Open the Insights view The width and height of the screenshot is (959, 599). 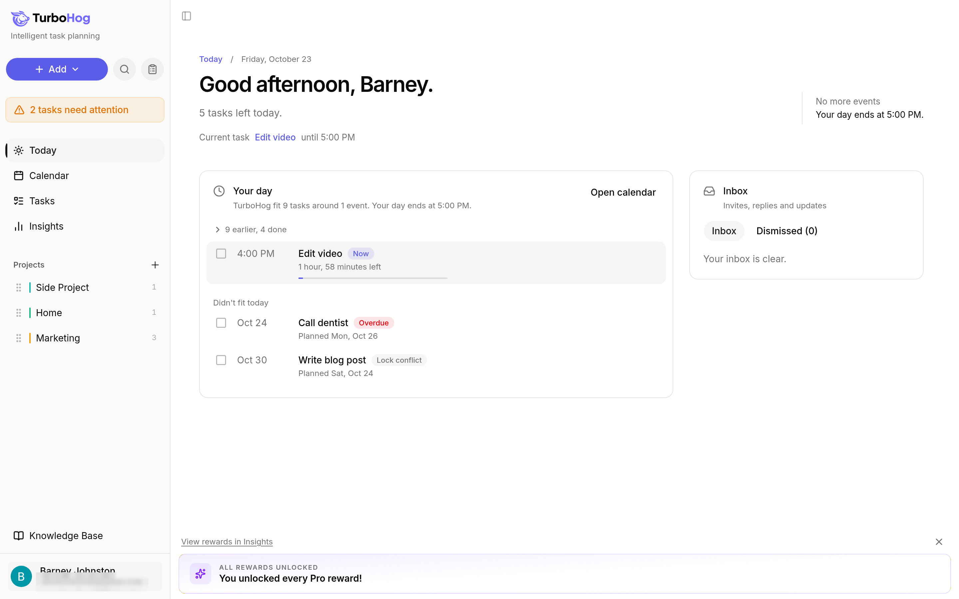pyautogui.click(x=85, y=226)
